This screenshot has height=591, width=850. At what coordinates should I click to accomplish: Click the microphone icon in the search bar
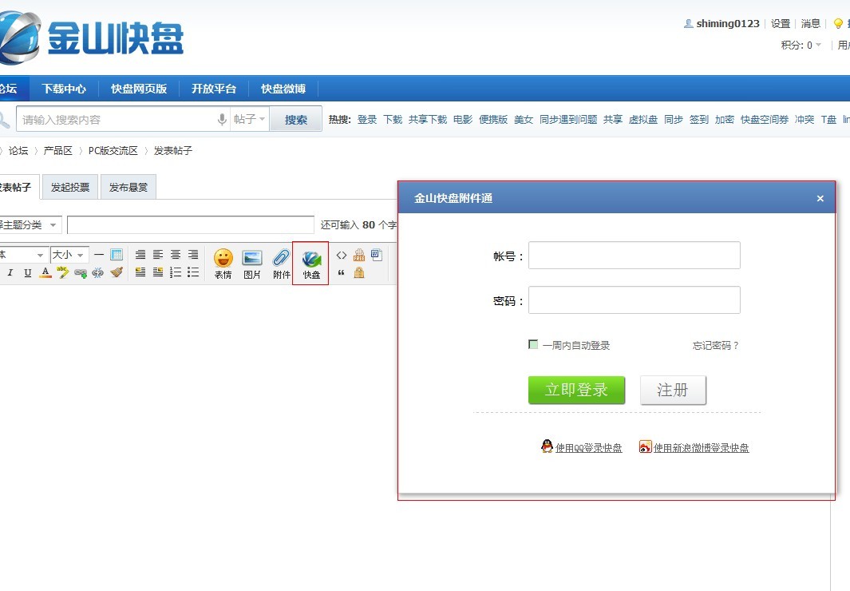point(222,118)
